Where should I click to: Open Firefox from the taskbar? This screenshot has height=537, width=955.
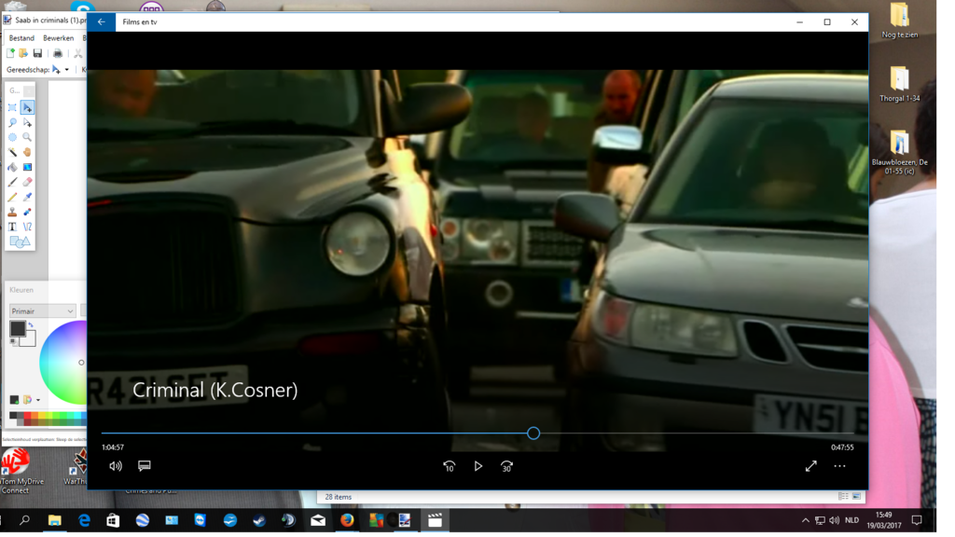coord(347,520)
